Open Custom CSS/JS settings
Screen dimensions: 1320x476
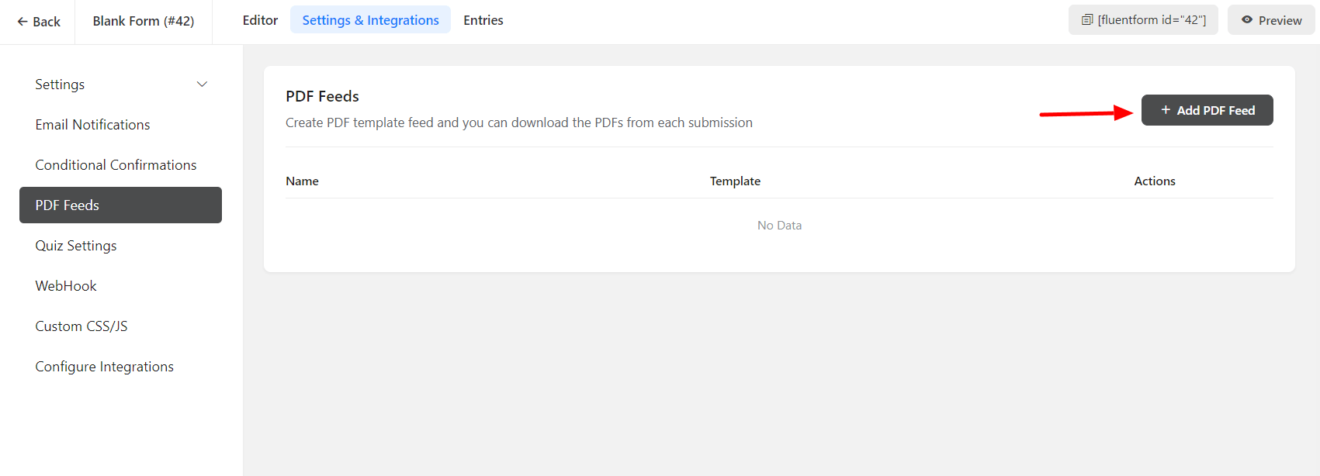[x=81, y=326]
